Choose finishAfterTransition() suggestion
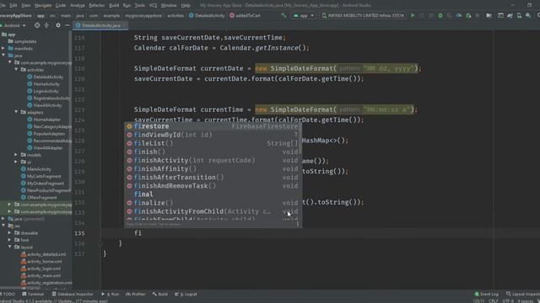Image resolution: width=540 pixels, height=303 pixels. (x=213, y=178)
